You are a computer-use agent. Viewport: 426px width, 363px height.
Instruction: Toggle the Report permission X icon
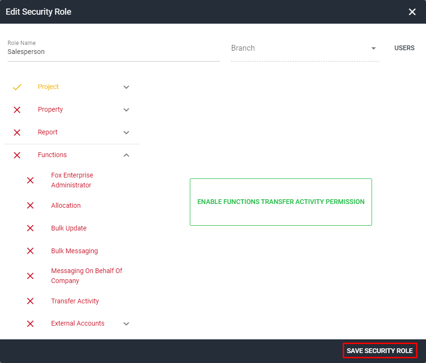pyautogui.click(x=17, y=133)
